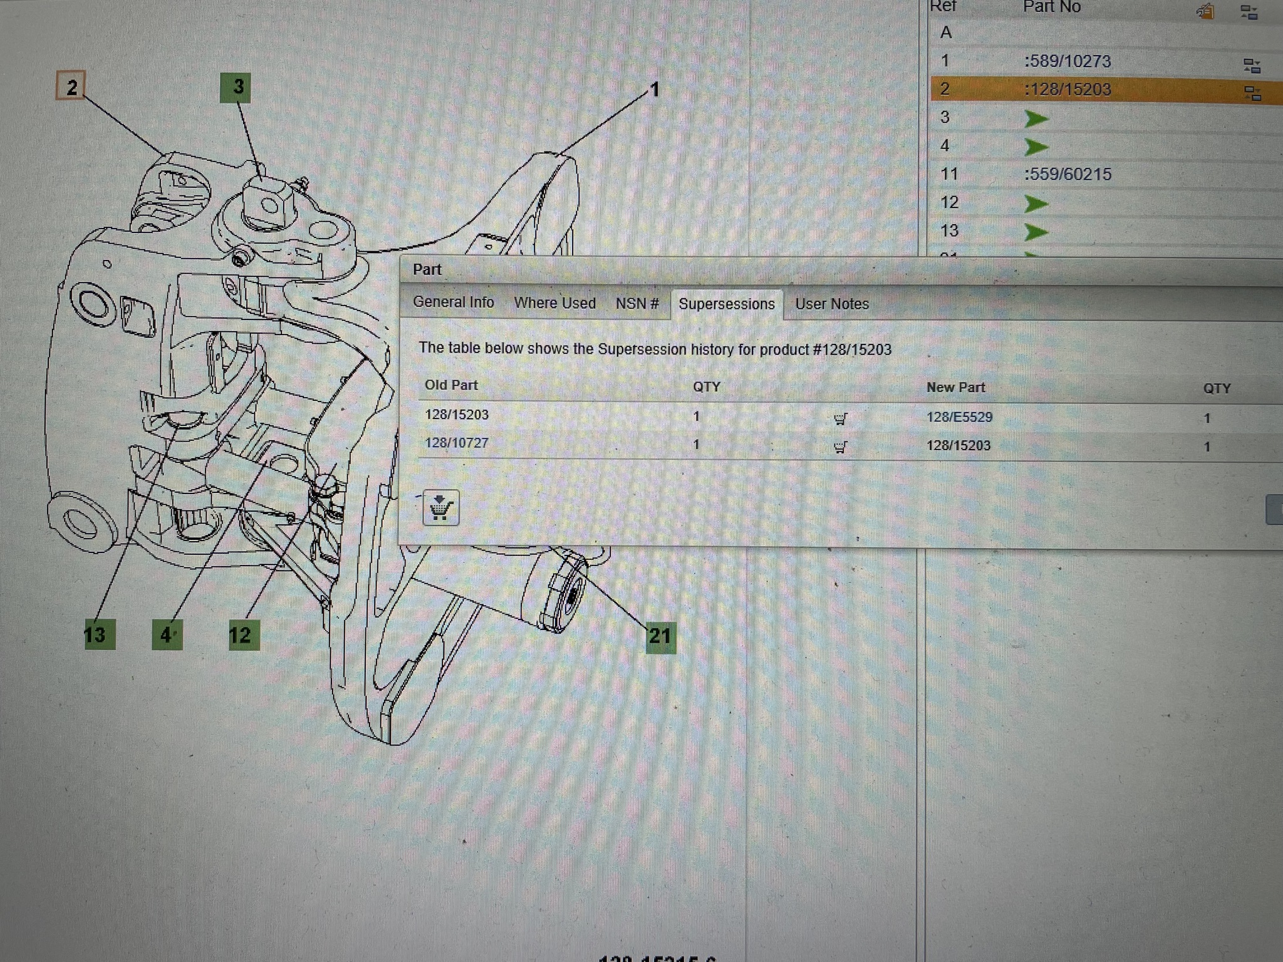Select callout 13 on the diagram
The width and height of the screenshot is (1283, 962).
[x=100, y=634]
